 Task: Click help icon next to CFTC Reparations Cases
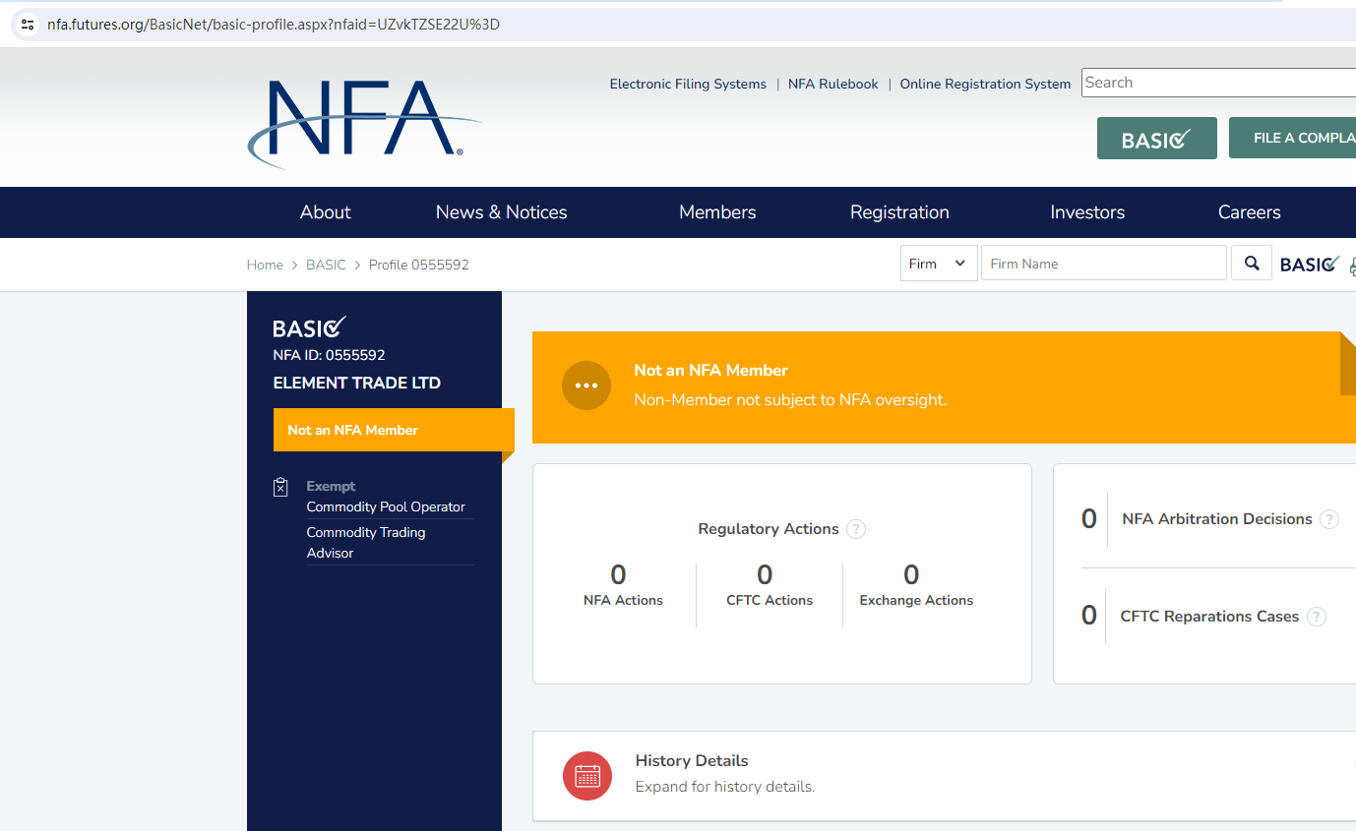pos(1317,617)
